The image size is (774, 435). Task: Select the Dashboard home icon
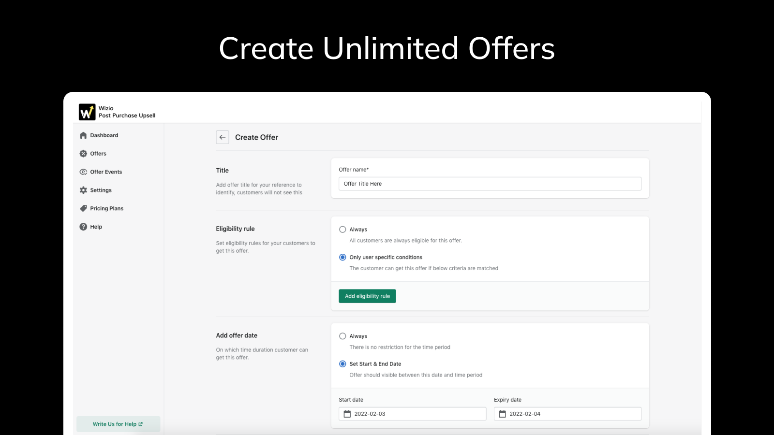tap(83, 135)
